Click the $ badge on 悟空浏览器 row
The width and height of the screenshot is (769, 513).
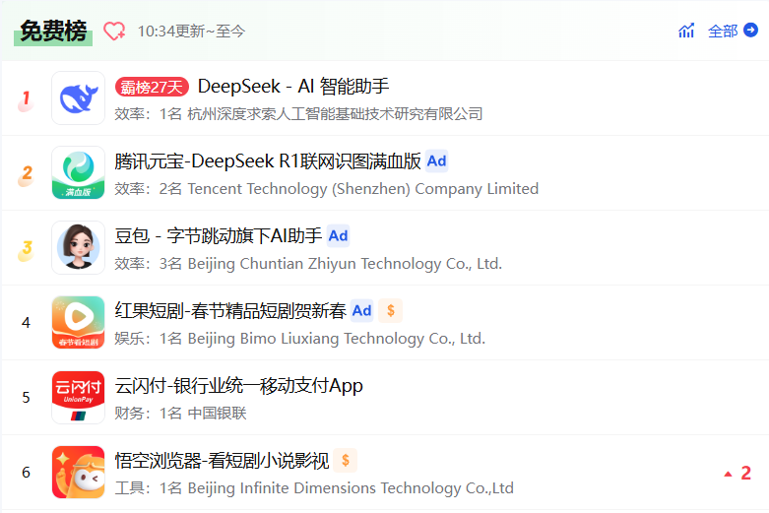[346, 460]
